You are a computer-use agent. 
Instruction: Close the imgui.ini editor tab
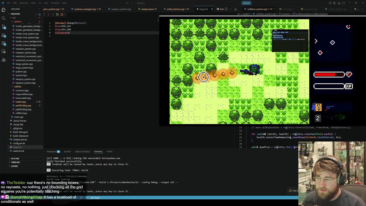pyautogui.click(x=212, y=9)
